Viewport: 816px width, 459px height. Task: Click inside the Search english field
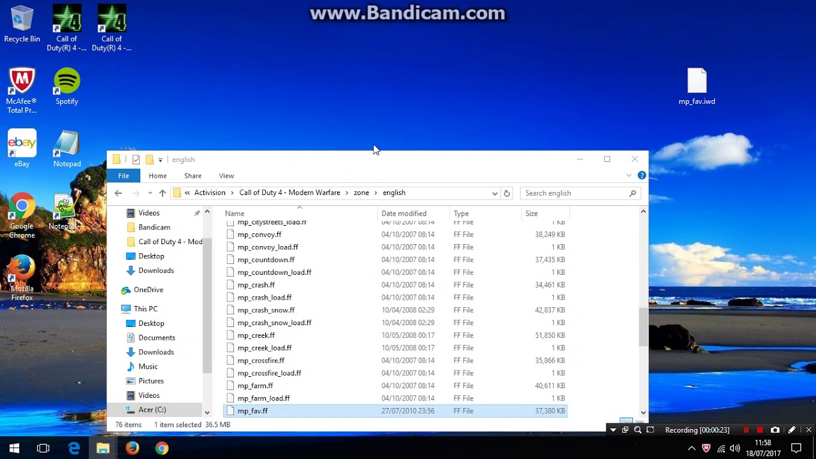[580, 193]
